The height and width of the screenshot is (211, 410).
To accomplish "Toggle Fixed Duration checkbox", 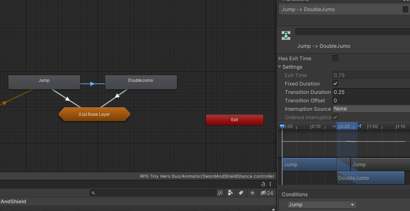I will coord(335,83).
